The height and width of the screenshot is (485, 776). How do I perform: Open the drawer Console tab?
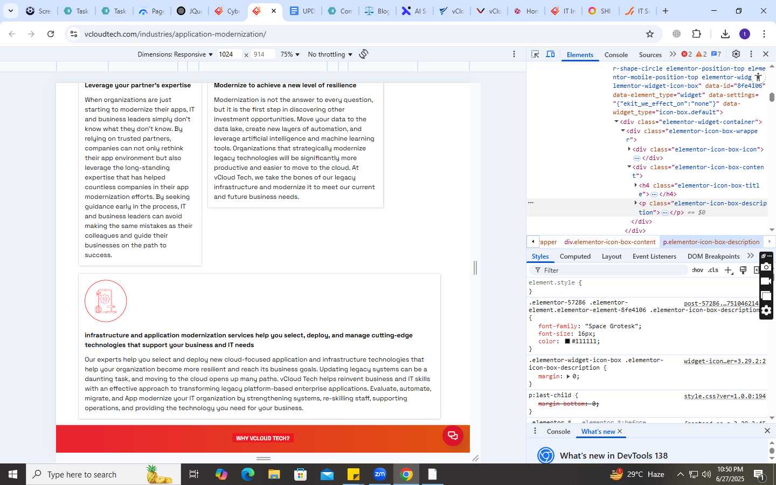(x=558, y=432)
